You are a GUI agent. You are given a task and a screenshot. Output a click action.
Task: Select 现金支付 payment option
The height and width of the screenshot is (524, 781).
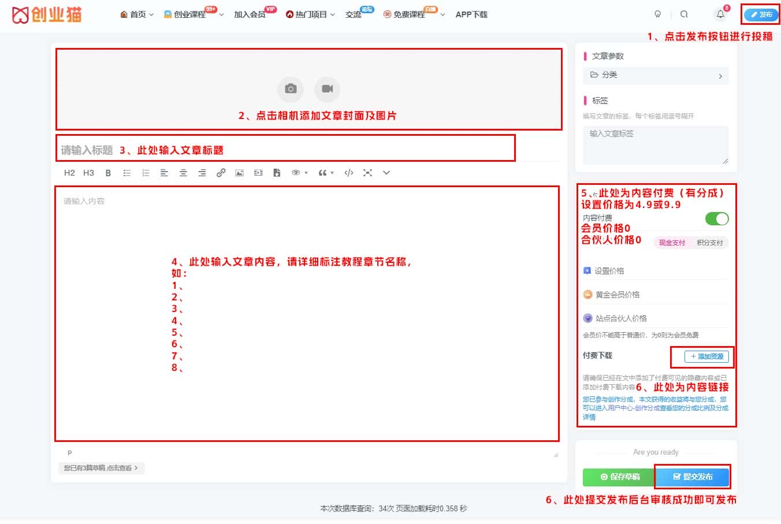coord(673,243)
